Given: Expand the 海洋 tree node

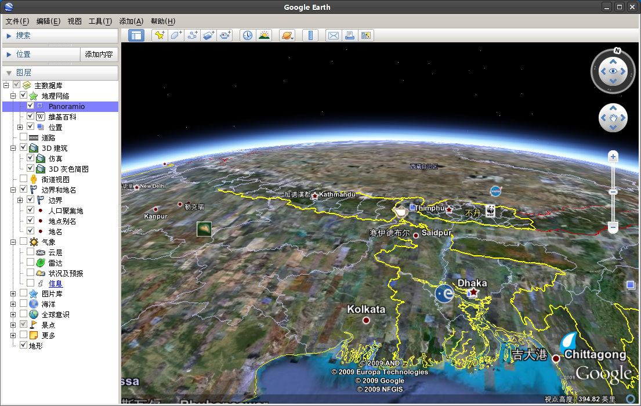Looking at the screenshot, I should pyautogui.click(x=13, y=304).
